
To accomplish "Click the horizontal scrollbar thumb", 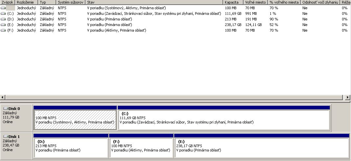I will click(x=174, y=97).
